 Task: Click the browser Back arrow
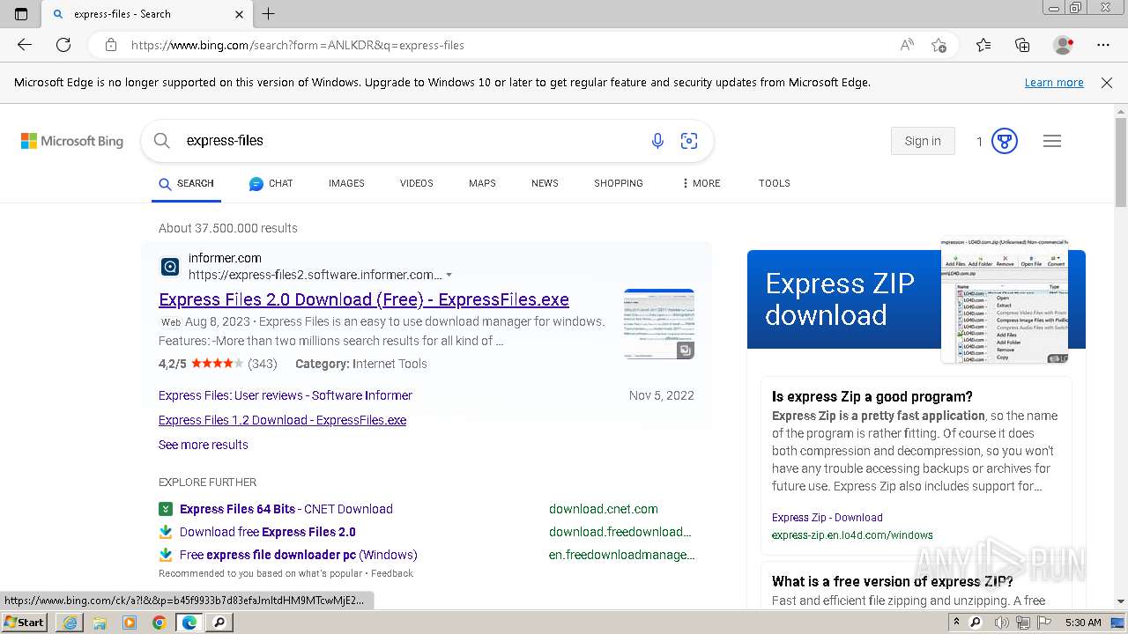pyautogui.click(x=25, y=45)
